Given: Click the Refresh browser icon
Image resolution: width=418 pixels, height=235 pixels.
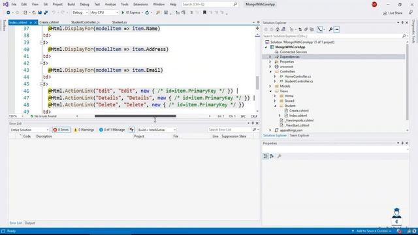Looking at the screenshot, I should coord(147,12).
